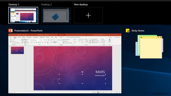The image size is (171, 96).
Task: Switch to the Desktop 2 thumbnail
Action: click(56, 15)
